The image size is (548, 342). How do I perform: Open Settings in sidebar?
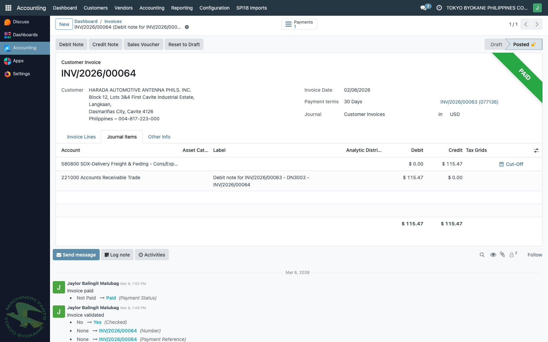point(25,74)
